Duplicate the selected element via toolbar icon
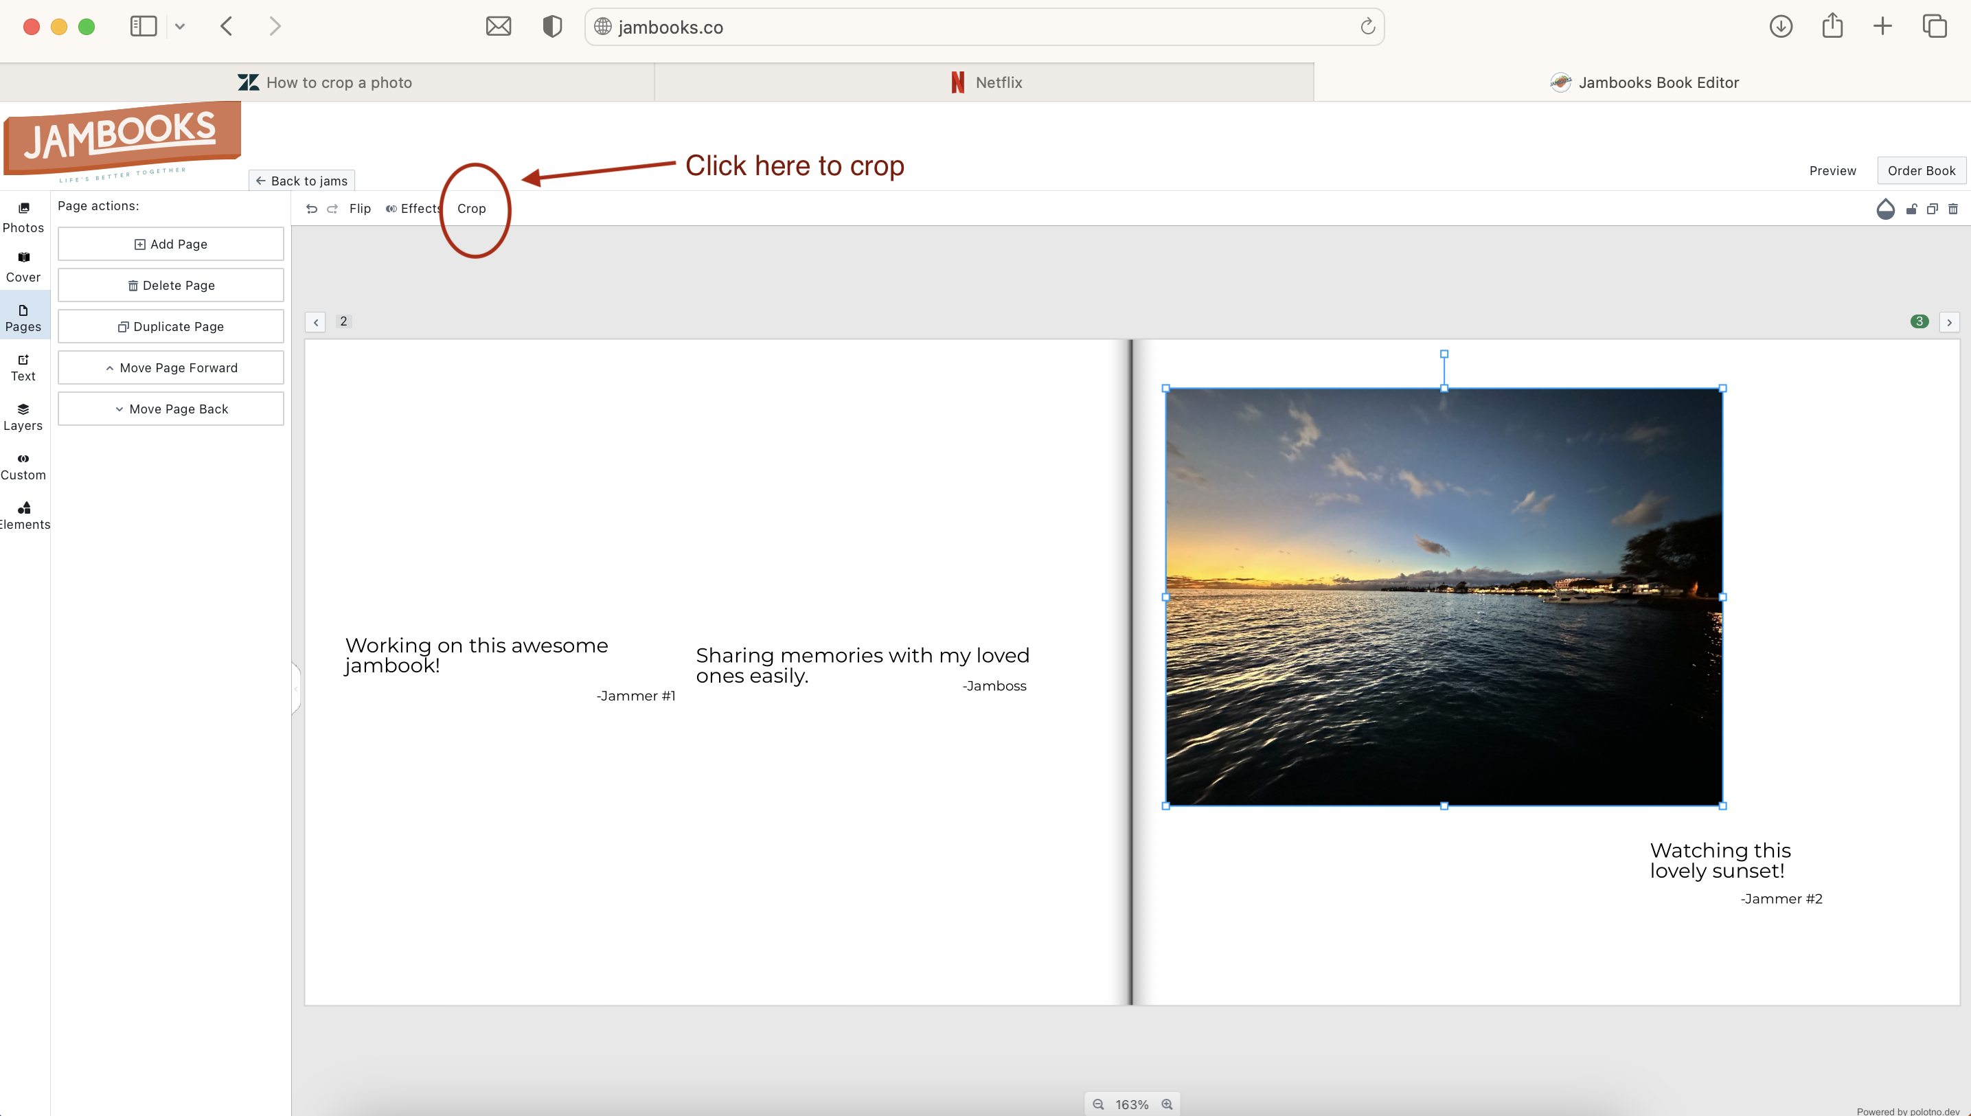The height and width of the screenshot is (1116, 1971). tap(1932, 209)
